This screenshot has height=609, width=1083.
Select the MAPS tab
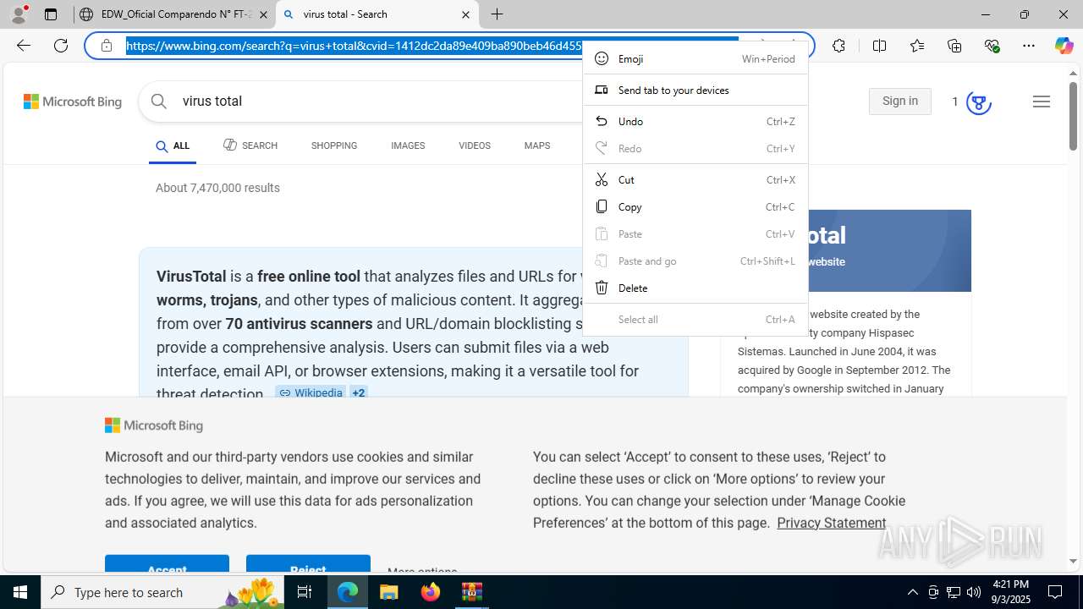pyautogui.click(x=537, y=145)
